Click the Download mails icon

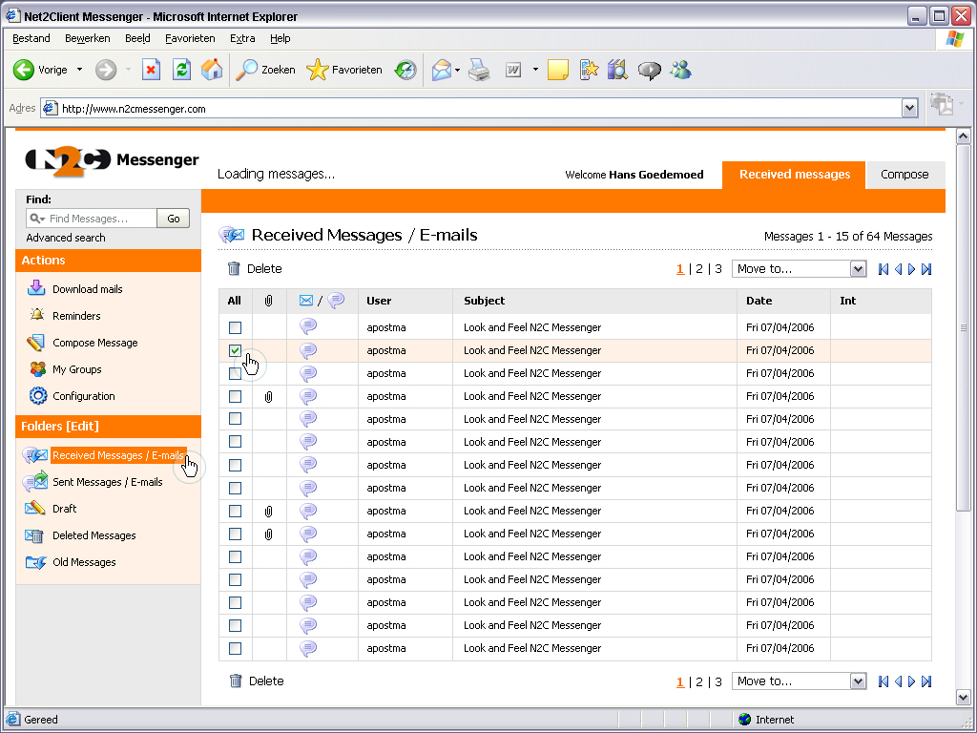click(36, 288)
